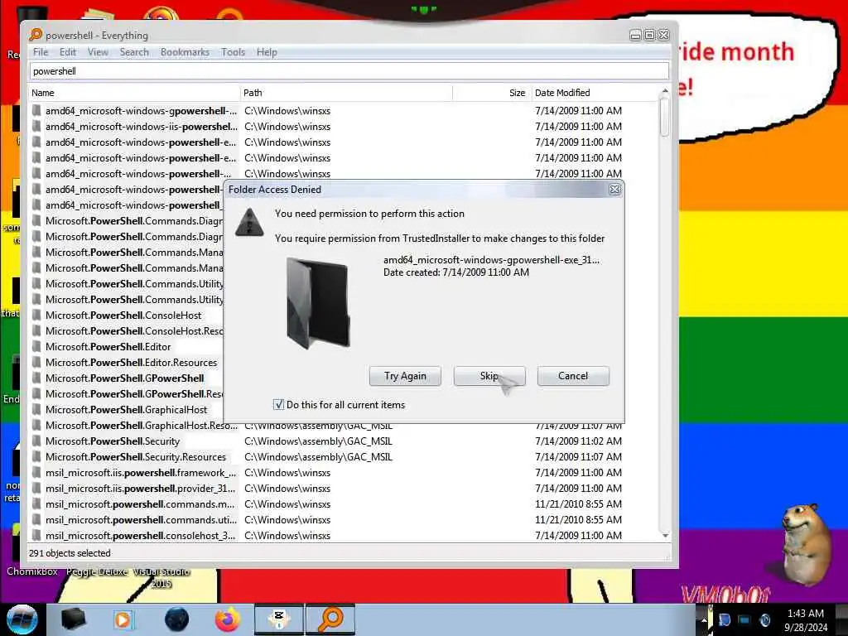This screenshot has height=636, width=848.
Task: Click the 'powershell' search input field
Action: (349, 71)
